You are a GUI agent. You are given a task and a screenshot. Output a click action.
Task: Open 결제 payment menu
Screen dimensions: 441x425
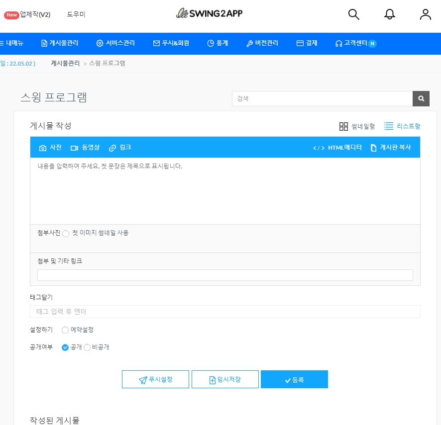click(x=307, y=43)
